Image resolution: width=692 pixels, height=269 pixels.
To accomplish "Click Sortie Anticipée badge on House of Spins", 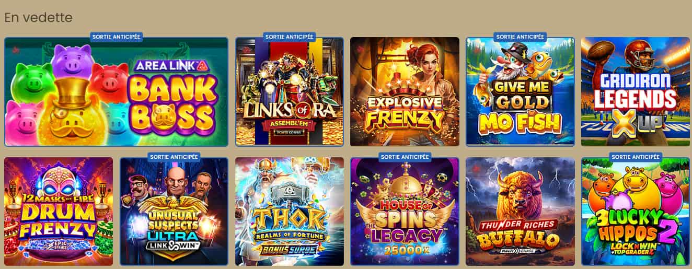I will [405, 157].
